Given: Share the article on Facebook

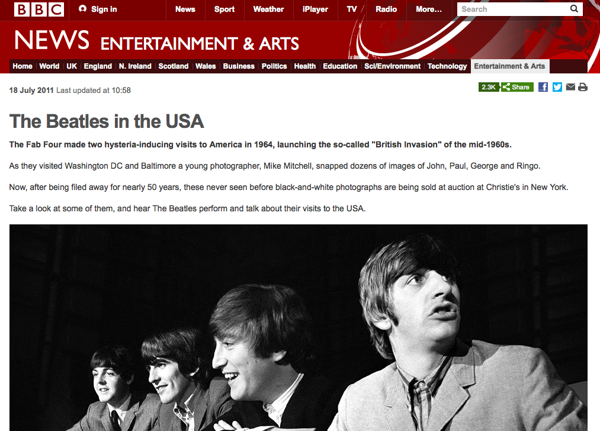Looking at the screenshot, I should 543,87.
